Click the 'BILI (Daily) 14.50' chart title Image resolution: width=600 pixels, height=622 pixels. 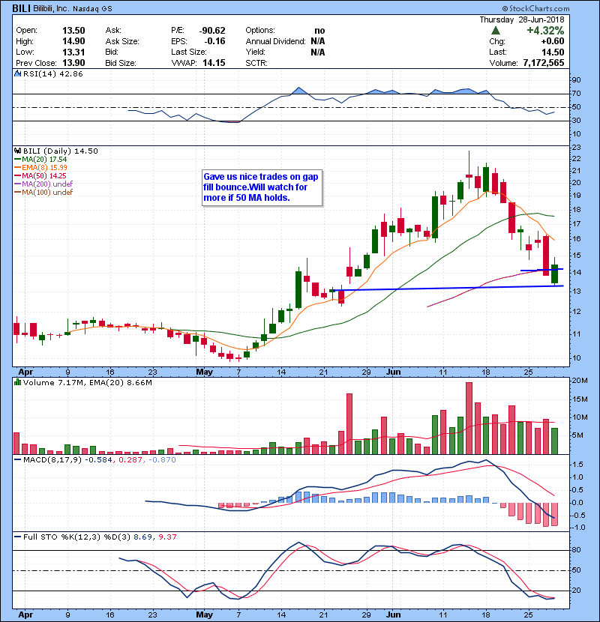click(60, 151)
